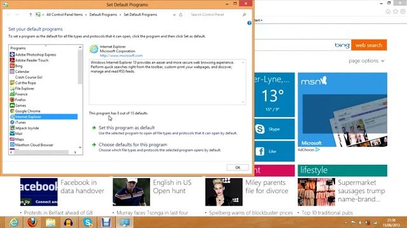This screenshot has width=407, height=228.
Task: Select the Firefox icon in Programs list
Action: tap(12, 100)
